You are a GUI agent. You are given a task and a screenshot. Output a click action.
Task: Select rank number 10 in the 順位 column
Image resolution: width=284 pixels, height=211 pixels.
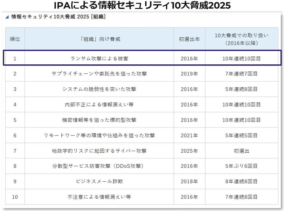point(15,197)
